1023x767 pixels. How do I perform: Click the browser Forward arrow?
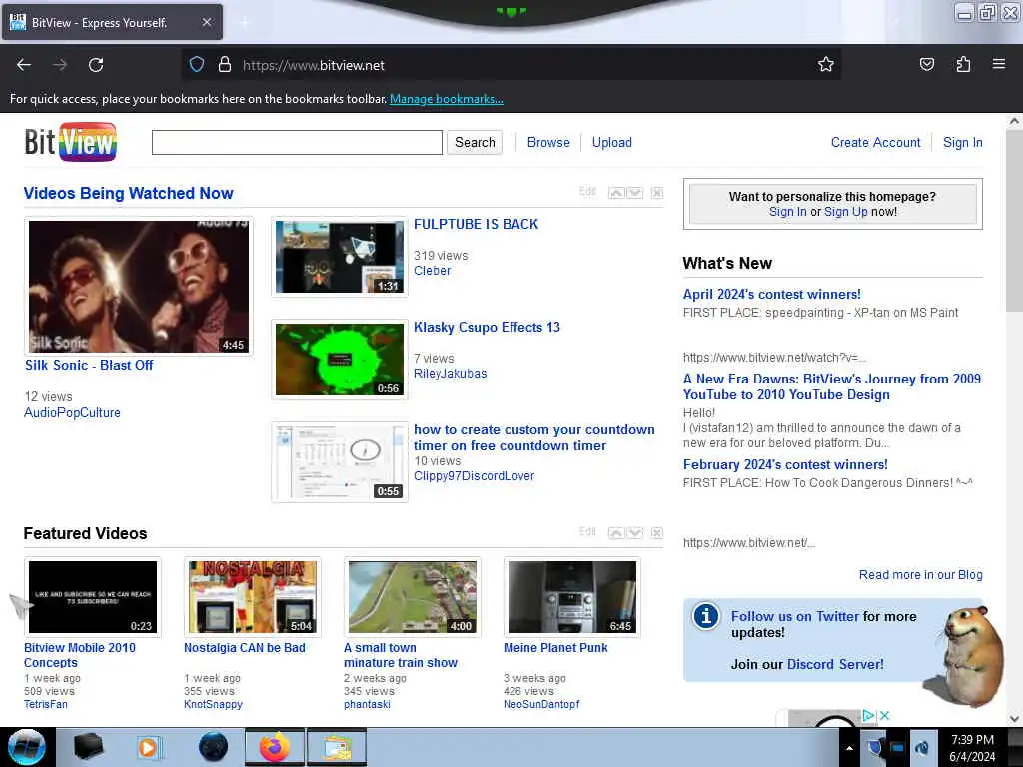point(60,65)
